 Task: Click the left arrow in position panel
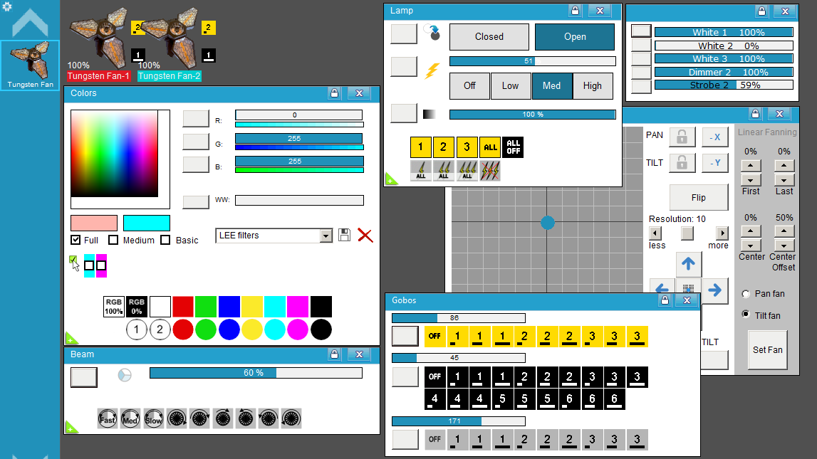[x=662, y=290]
